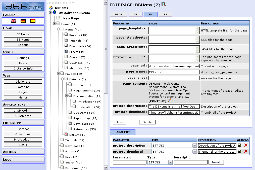Open the Photo Album extension
The image size is (255, 170).
click(23, 140)
